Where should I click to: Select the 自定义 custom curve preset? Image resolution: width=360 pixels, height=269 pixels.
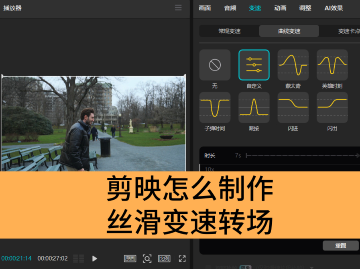pos(254,65)
